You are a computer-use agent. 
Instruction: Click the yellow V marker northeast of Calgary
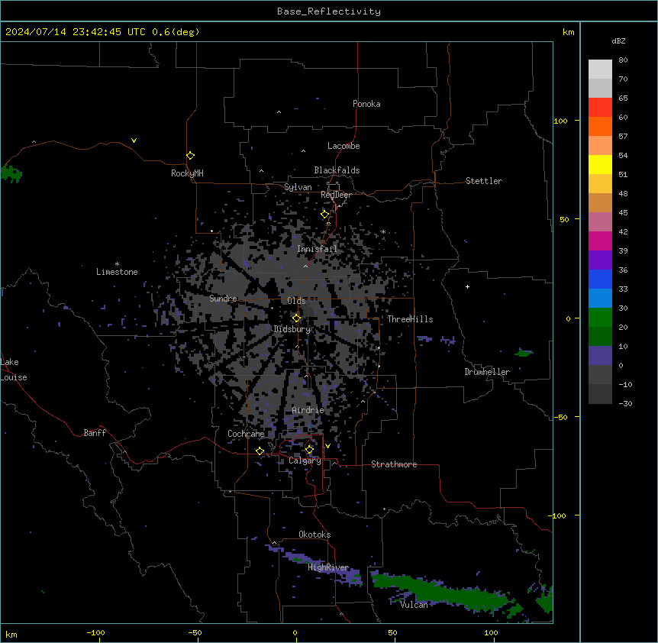tap(327, 446)
